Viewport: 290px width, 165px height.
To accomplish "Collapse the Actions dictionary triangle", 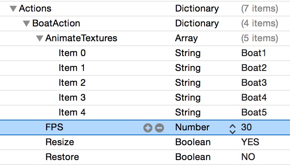I will click(x=13, y=9).
